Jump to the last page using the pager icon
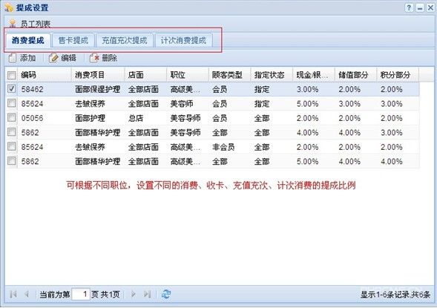The image size is (437, 308). tap(147, 294)
